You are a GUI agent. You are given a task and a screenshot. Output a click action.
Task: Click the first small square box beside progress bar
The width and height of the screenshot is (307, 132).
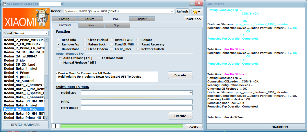click(x=53, y=126)
